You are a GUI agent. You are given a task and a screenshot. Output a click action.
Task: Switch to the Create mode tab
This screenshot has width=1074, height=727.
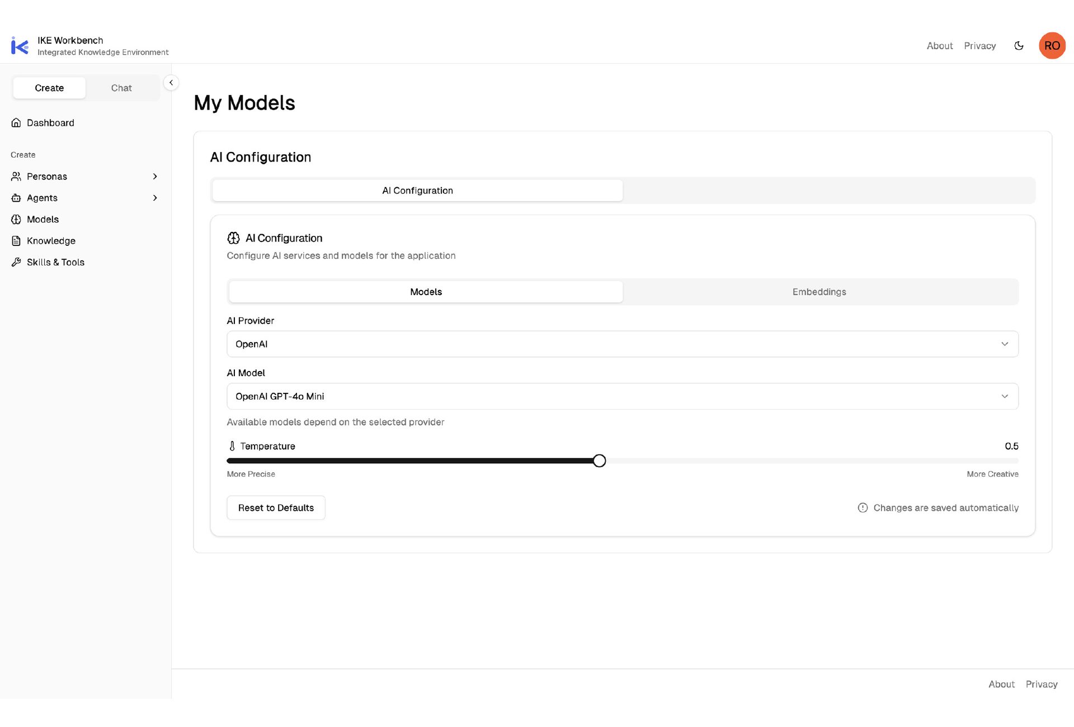point(49,88)
